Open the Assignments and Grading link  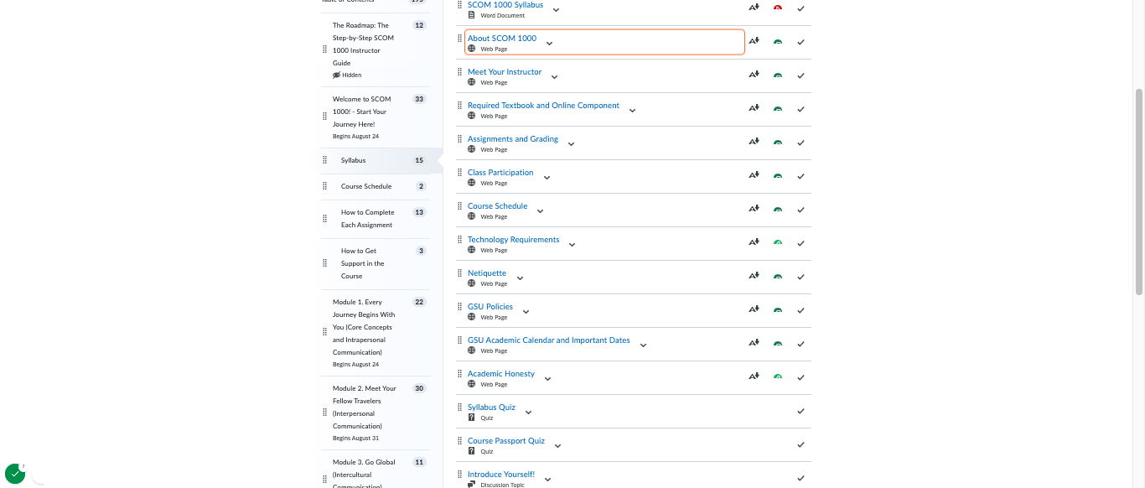[x=513, y=139]
